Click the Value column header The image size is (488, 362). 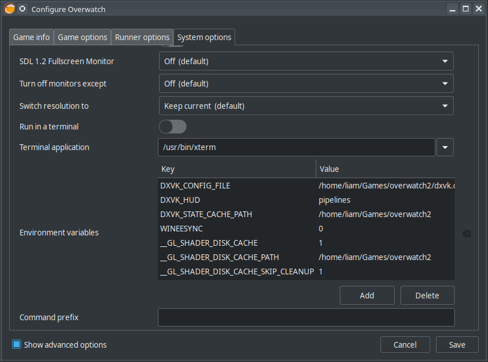386,169
